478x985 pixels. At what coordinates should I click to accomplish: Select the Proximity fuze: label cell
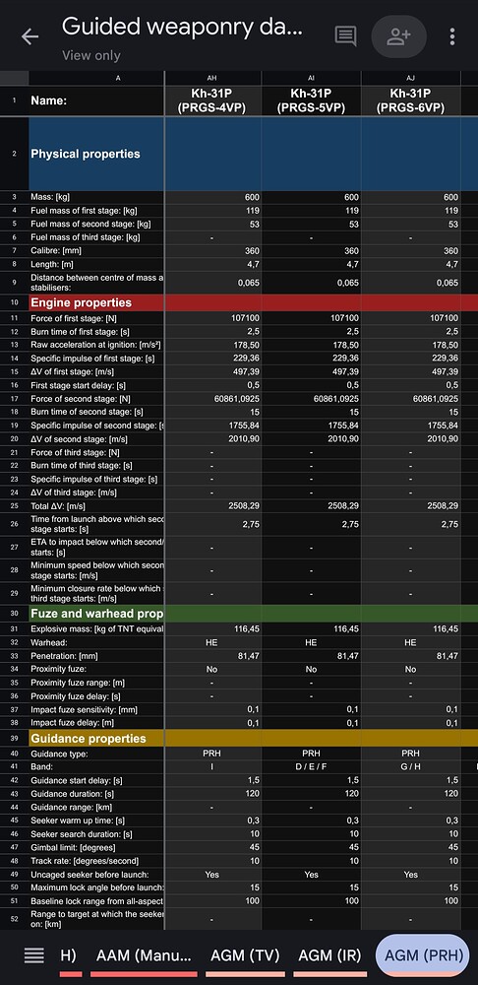coord(96,670)
